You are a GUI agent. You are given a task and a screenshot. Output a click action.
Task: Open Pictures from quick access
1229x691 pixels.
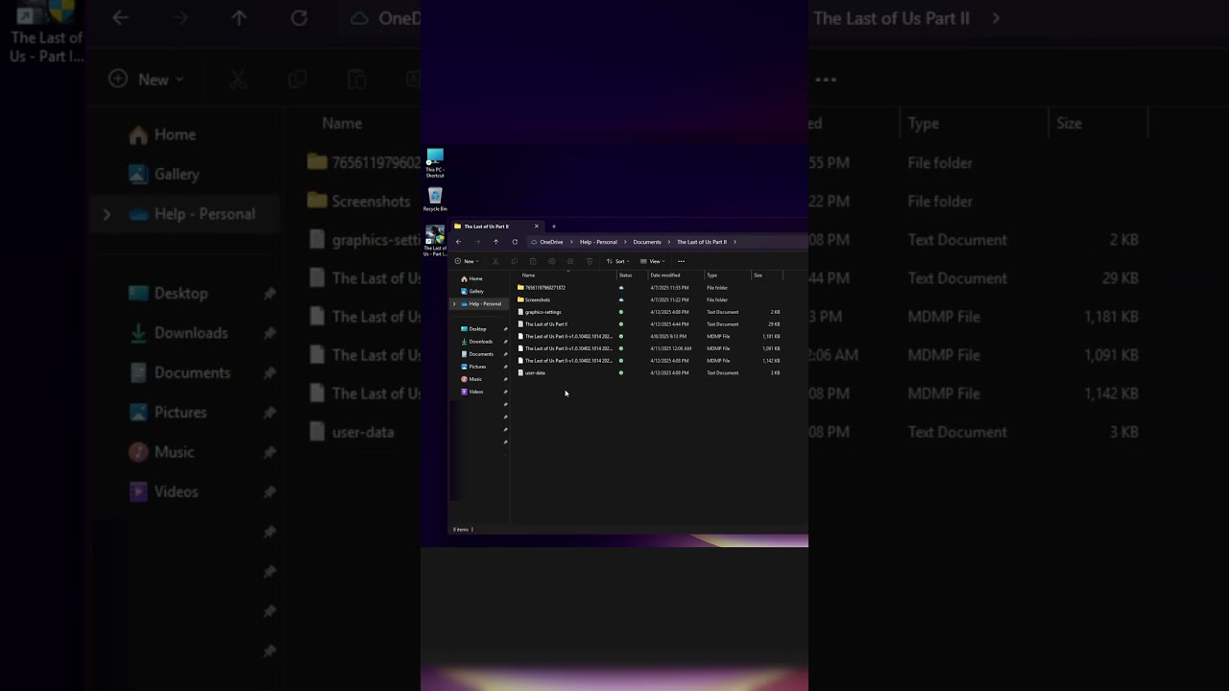coord(477,367)
